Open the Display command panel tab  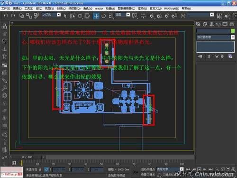click(225, 24)
